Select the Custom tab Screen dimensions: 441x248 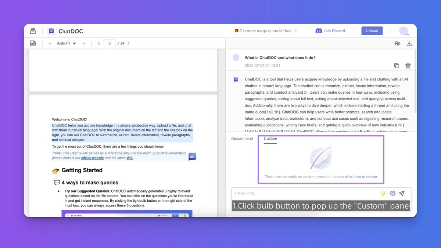point(270,139)
